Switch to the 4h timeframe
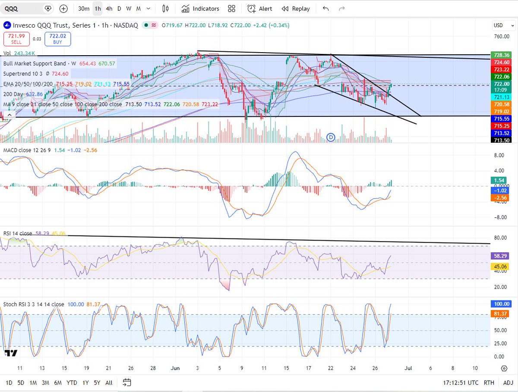The height and width of the screenshot is (392, 518). click(x=109, y=9)
